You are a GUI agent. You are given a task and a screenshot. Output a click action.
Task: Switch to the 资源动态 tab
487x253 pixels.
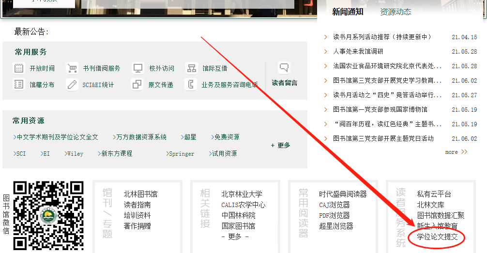point(396,12)
